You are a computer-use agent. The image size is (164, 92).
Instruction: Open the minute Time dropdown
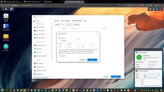click(87, 47)
